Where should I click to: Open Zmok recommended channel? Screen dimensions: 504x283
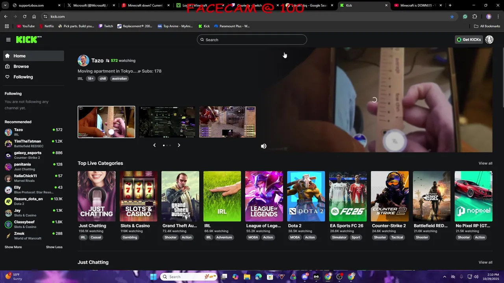tap(33, 236)
